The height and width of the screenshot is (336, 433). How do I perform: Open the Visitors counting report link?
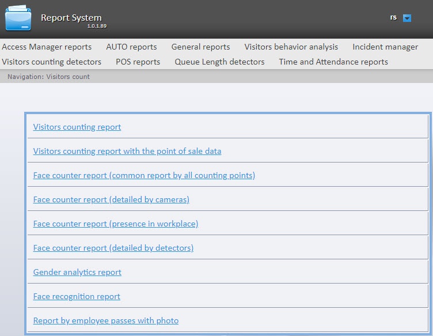tap(77, 127)
